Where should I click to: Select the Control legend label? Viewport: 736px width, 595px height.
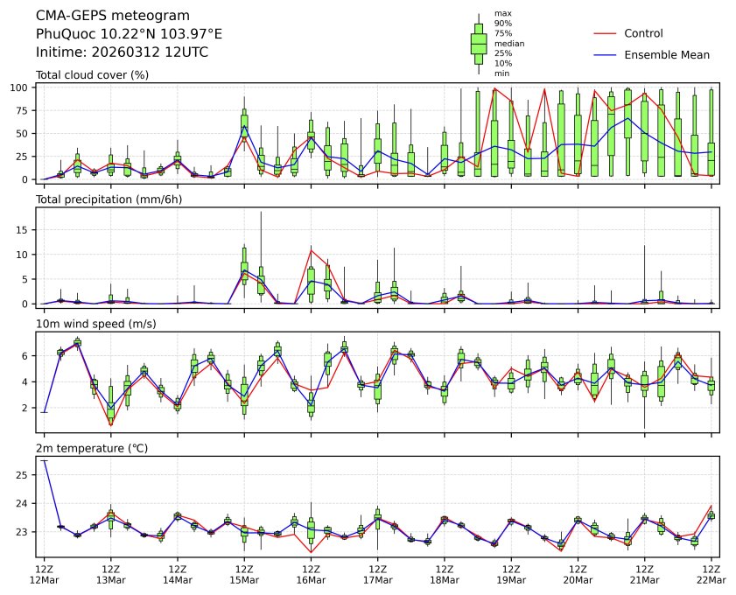(643, 33)
